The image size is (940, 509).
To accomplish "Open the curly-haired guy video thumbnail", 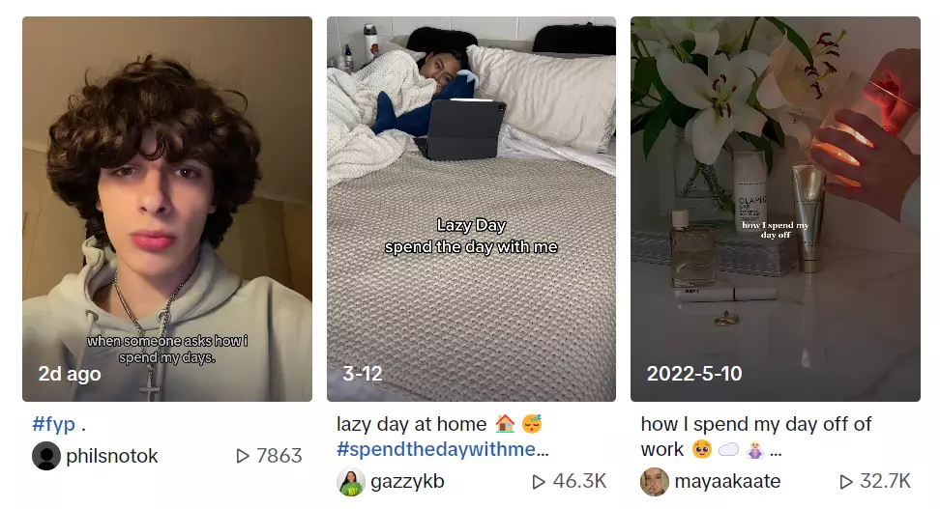I will [167, 209].
